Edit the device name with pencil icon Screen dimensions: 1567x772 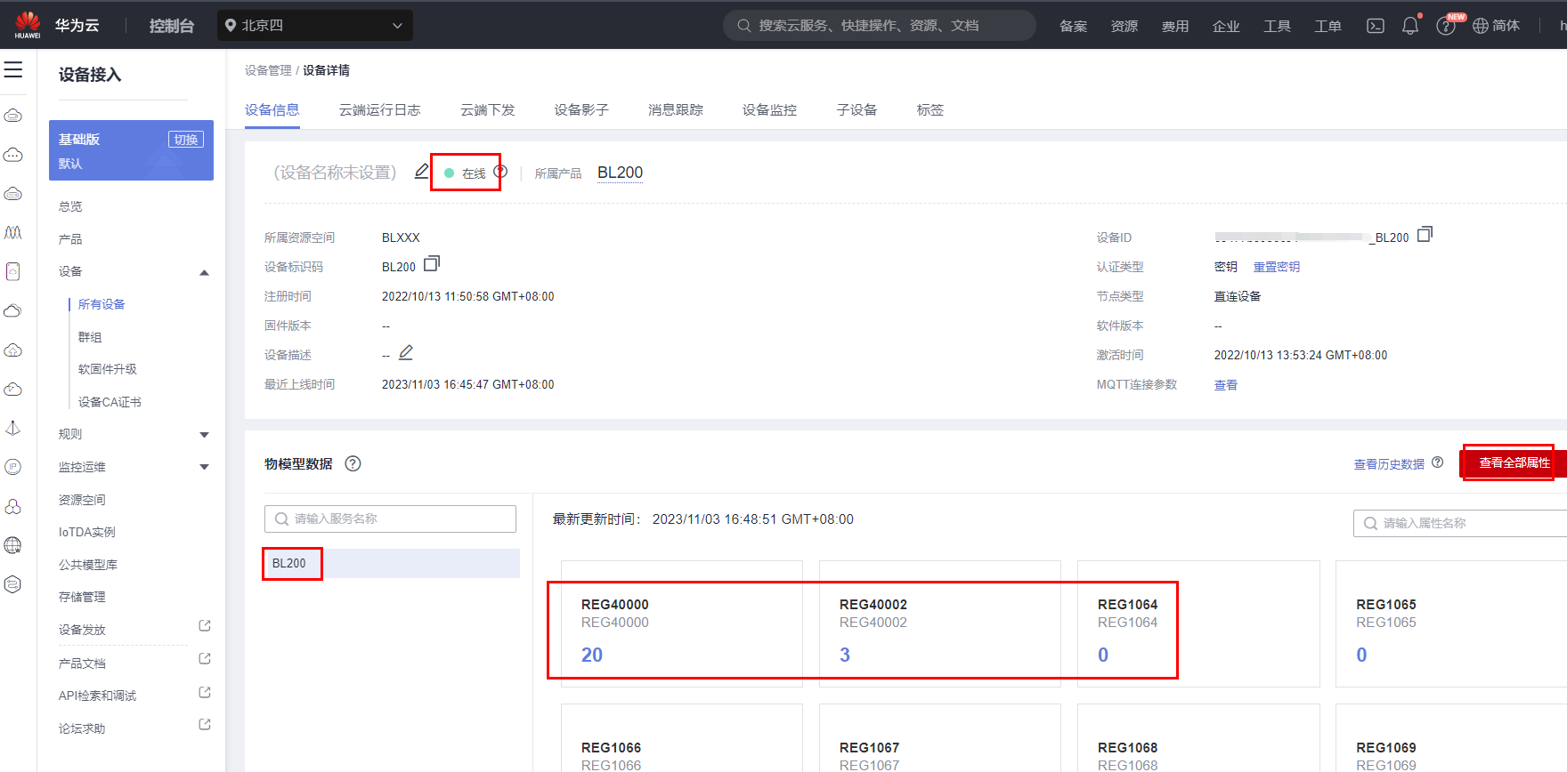(x=422, y=172)
